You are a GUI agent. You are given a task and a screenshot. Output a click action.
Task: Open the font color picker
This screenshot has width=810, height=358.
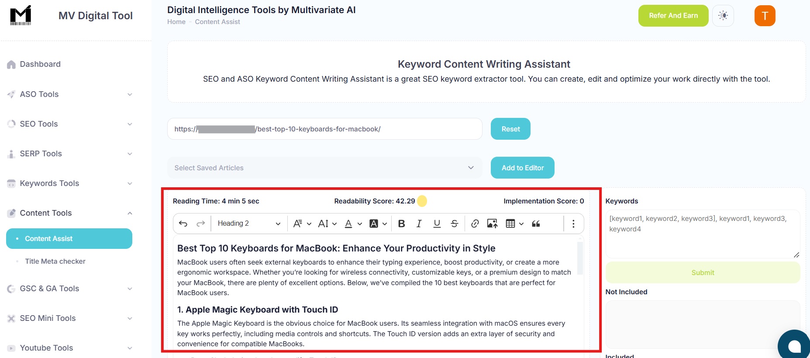point(353,224)
